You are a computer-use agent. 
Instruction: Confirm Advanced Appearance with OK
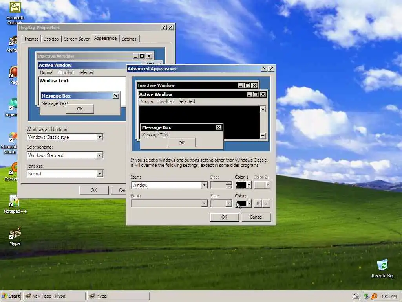point(224,217)
